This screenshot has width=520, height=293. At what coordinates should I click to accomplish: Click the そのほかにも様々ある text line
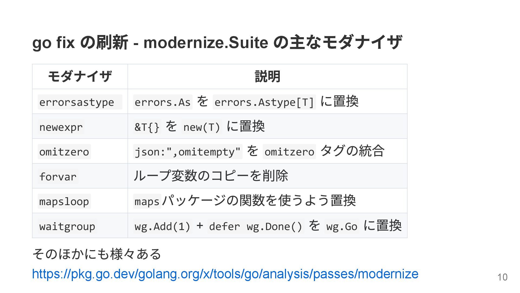pos(97,254)
